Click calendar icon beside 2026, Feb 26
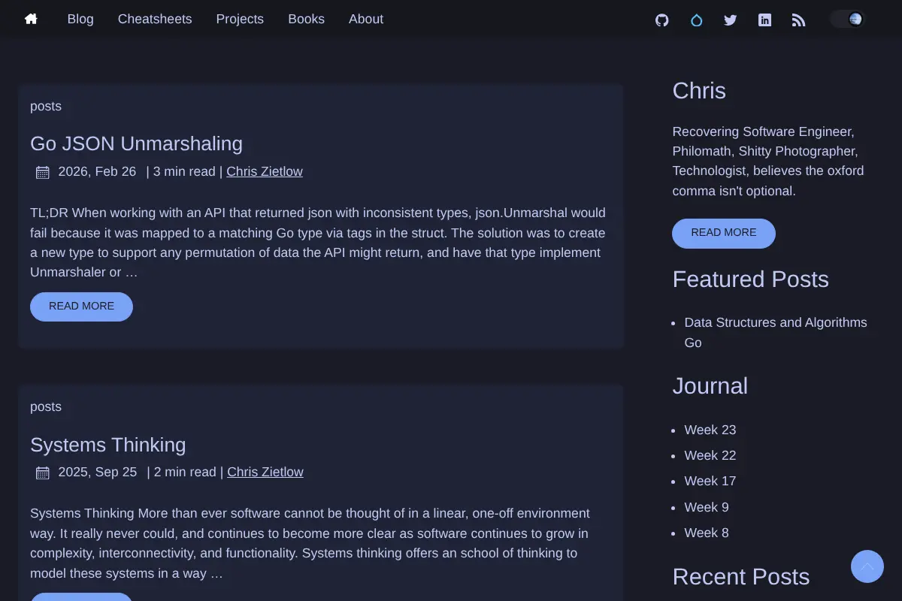 43,172
